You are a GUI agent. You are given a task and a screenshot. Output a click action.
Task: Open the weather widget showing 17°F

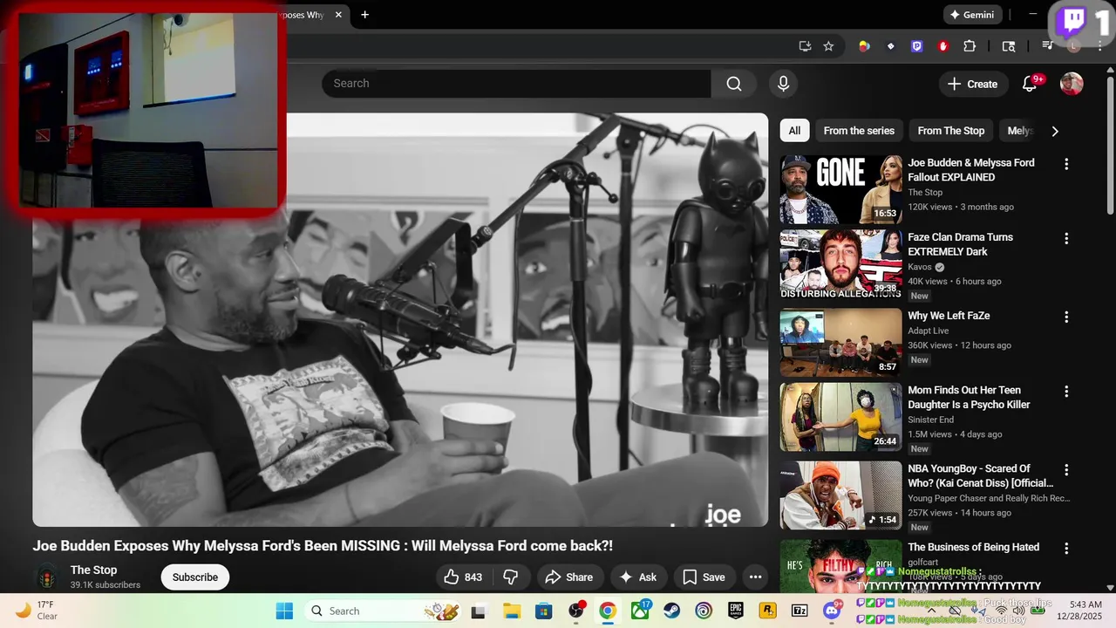(x=37, y=611)
